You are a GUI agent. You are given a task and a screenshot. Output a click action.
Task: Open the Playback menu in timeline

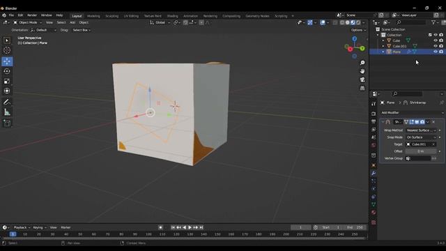(22, 227)
